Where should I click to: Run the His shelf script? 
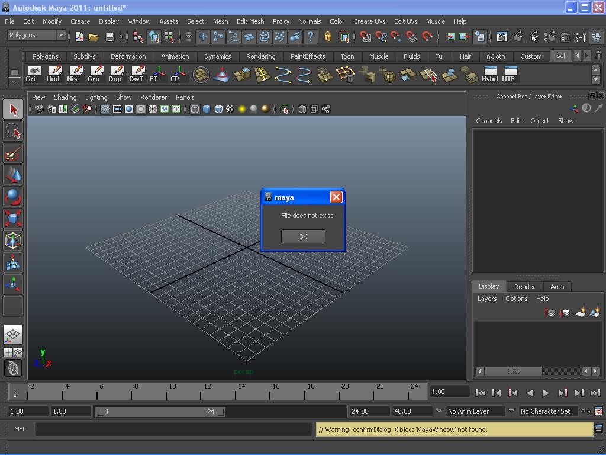coord(75,74)
